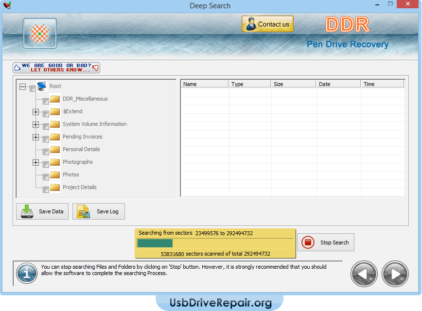The width and height of the screenshot is (422, 311).
Task: Click the Photographs folder icon
Action: [55, 162]
